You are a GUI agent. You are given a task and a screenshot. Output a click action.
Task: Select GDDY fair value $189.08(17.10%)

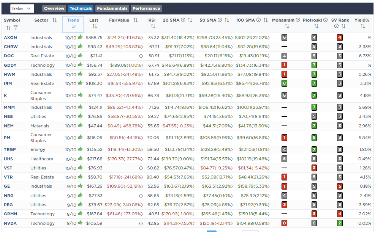click(x=126, y=65)
